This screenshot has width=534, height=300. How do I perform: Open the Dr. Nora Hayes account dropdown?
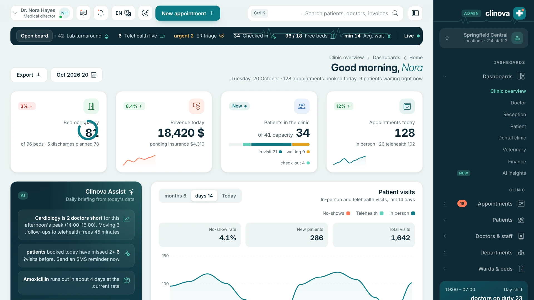pos(42,13)
